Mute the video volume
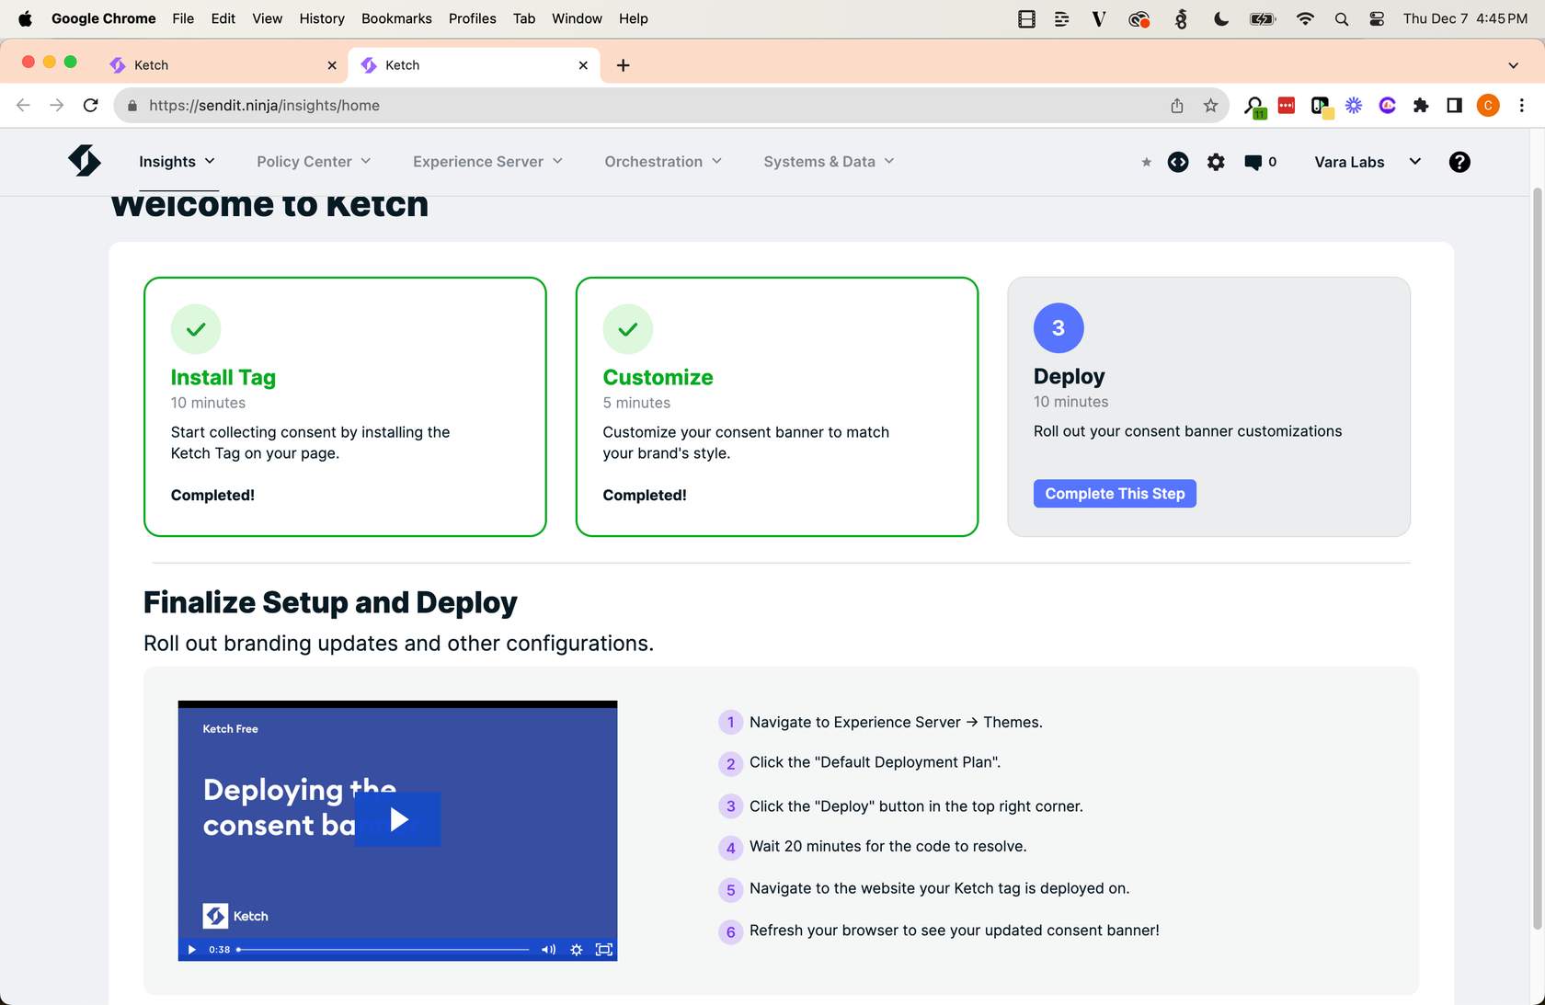Screen dimensions: 1545x1005 coord(548,950)
